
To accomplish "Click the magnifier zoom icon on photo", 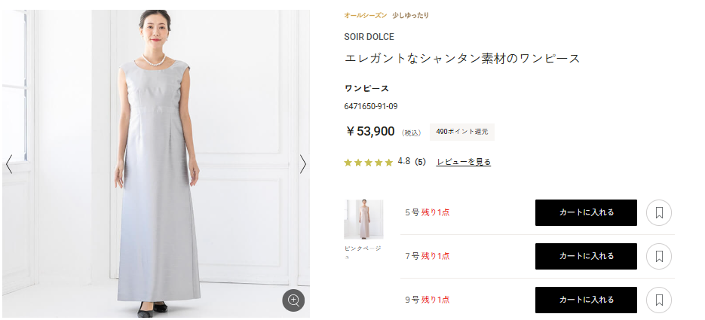I will click(x=293, y=300).
